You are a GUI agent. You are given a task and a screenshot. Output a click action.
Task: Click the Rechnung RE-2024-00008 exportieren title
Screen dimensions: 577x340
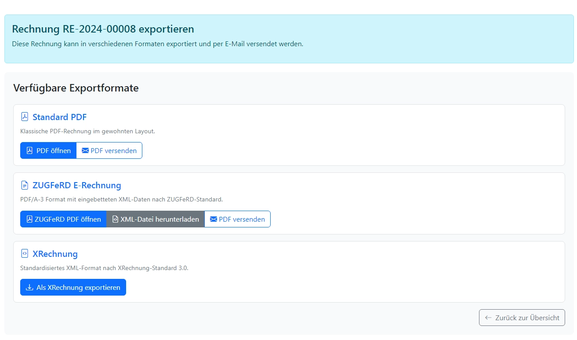point(103,29)
